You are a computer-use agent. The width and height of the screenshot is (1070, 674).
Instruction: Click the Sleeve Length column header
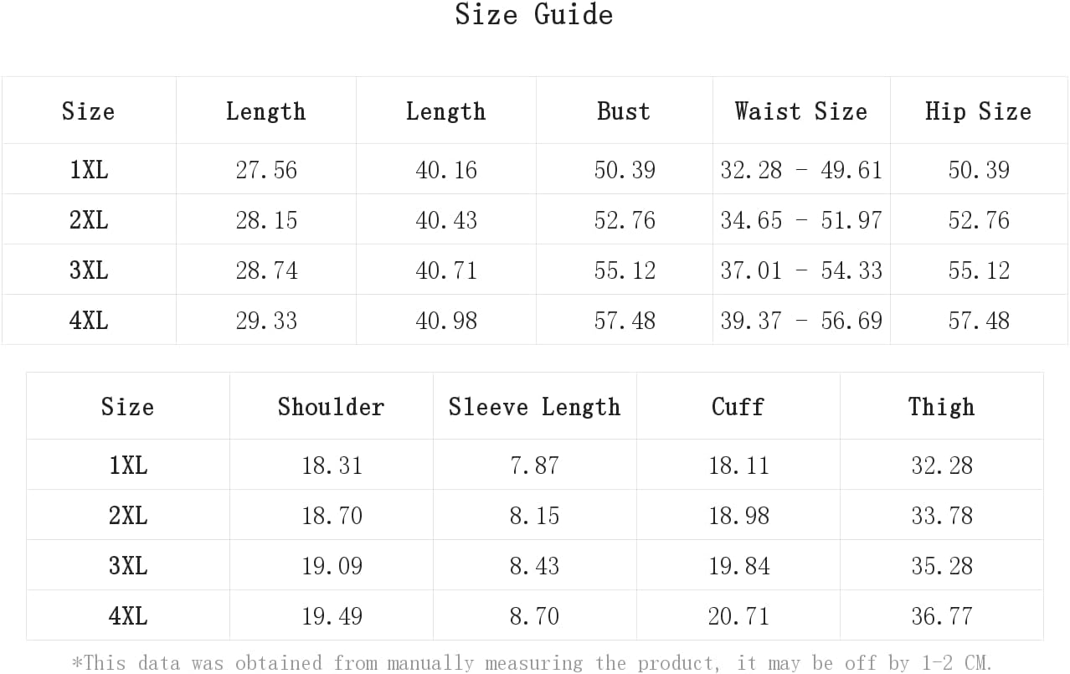point(534,407)
